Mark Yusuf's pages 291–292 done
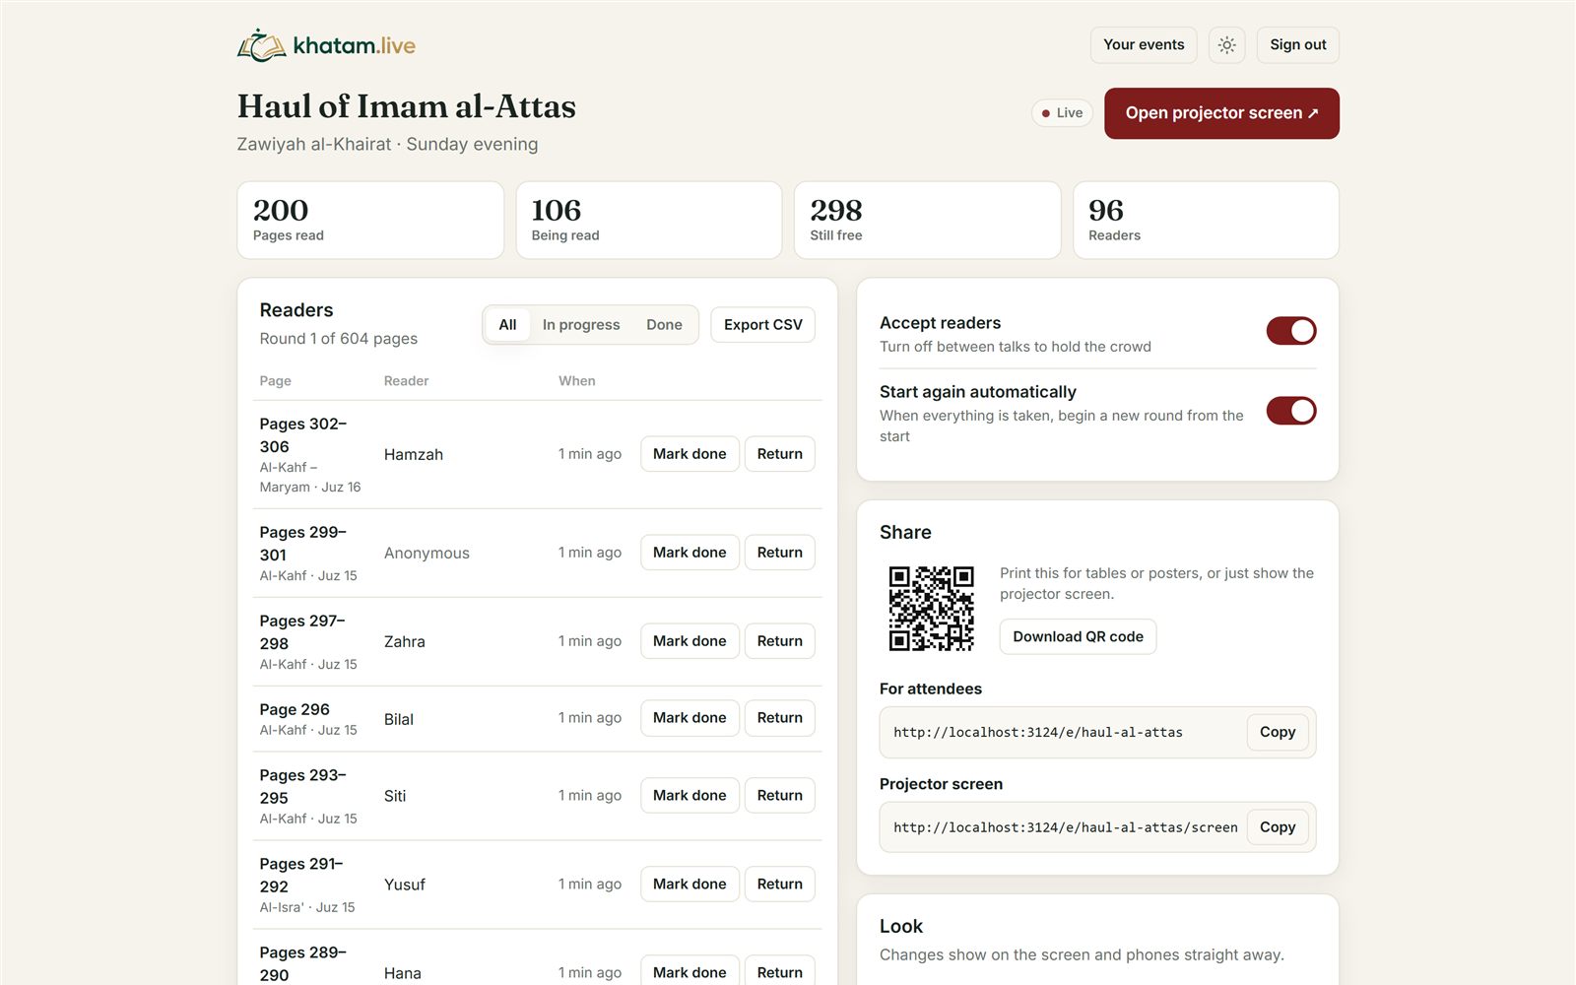1576x985 pixels. point(689,885)
